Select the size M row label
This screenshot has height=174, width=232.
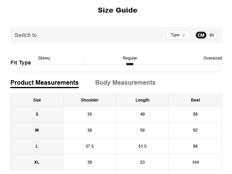pos(37,130)
